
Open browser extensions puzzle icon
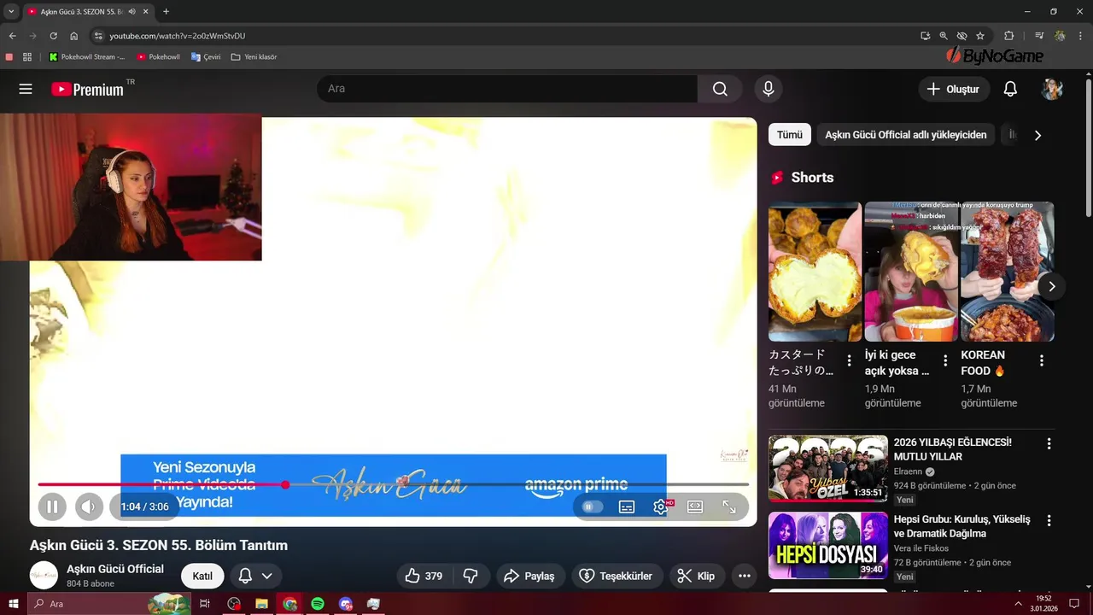(1008, 36)
